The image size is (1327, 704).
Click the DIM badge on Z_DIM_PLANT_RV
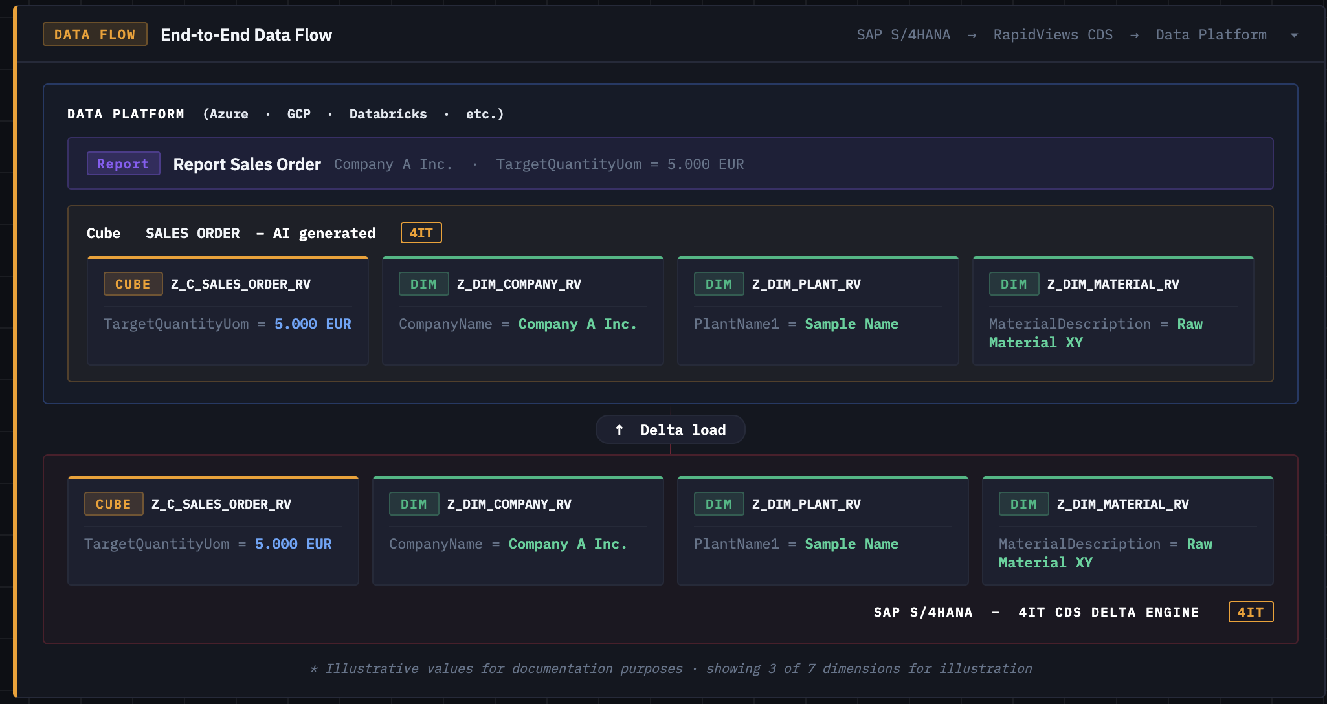click(x=719, y=283)
